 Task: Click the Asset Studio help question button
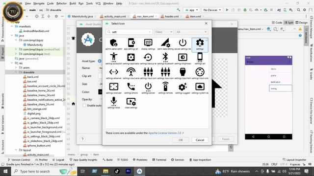[x=82, y=139]
